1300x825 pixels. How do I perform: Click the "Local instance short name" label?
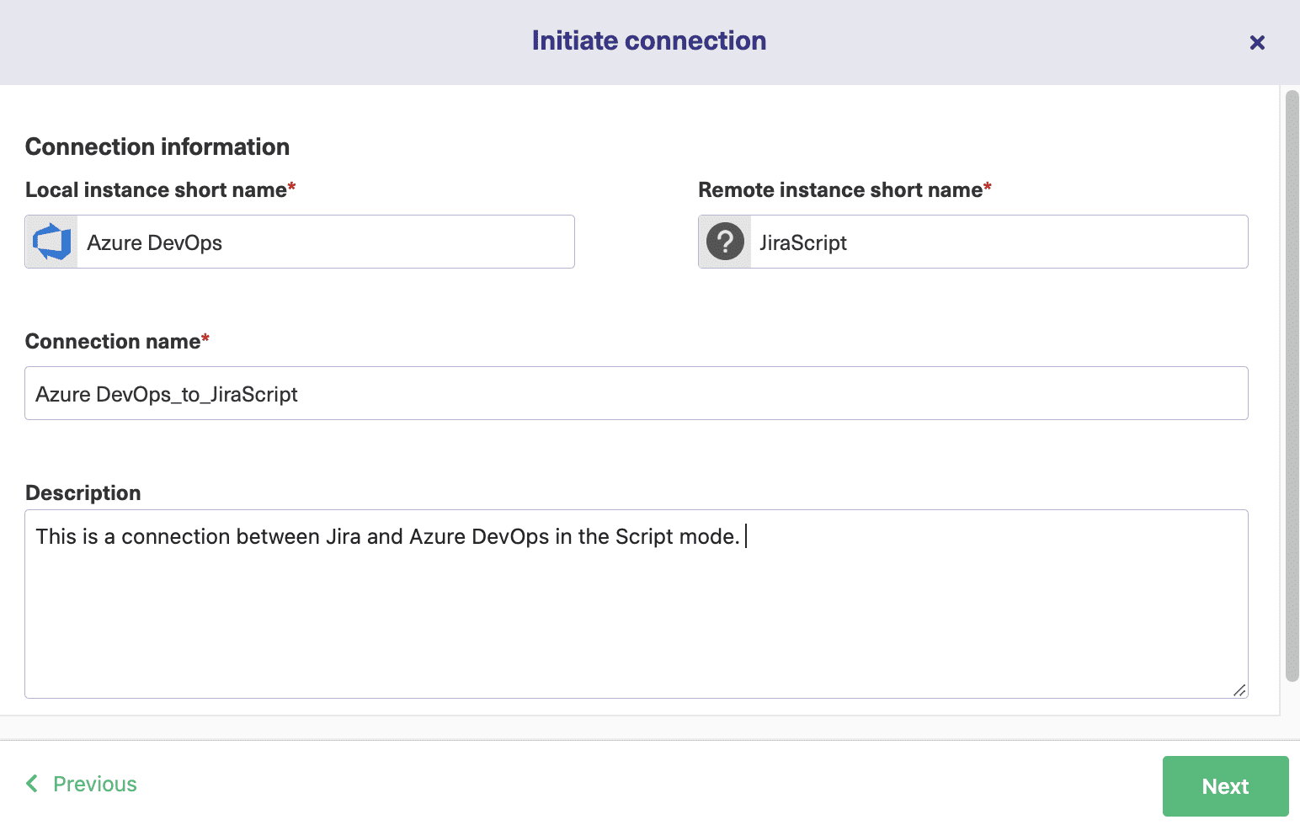156,190
